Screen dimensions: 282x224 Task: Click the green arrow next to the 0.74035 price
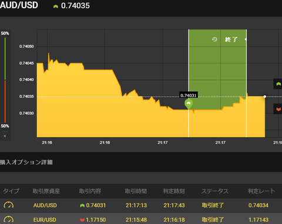[56, 6]
